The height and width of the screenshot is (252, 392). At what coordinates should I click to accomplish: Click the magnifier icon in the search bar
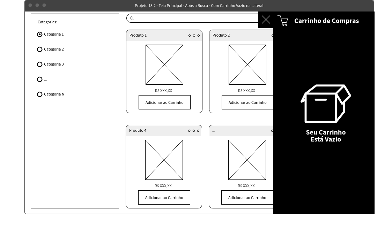132,18
